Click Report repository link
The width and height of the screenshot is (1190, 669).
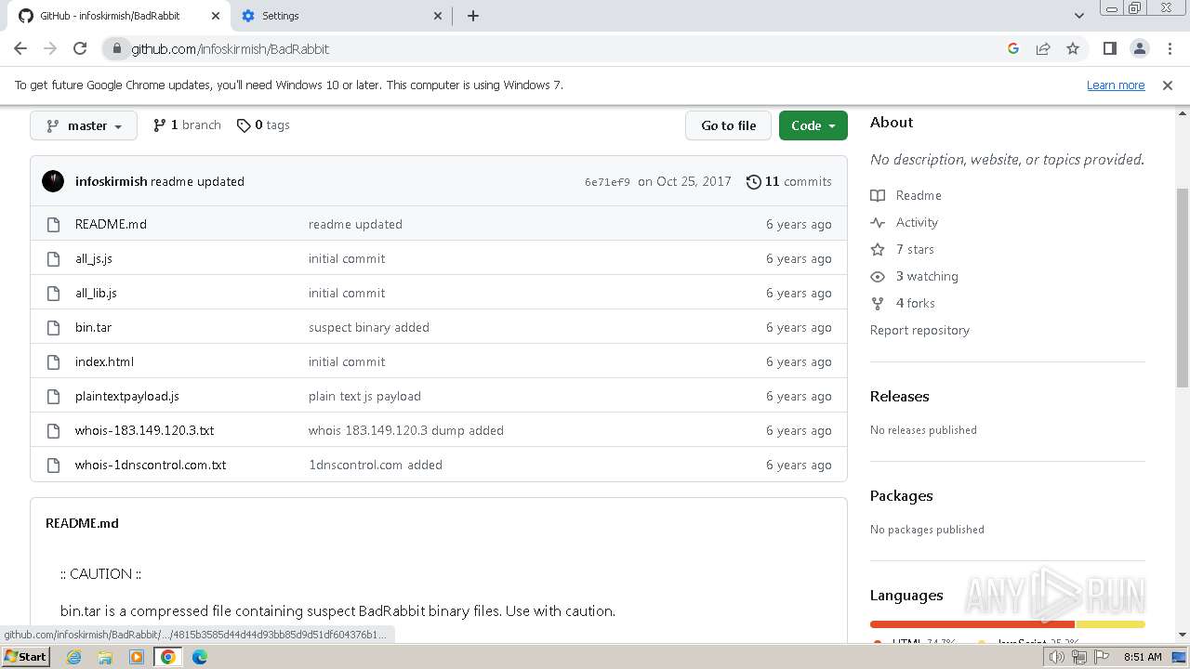pyautogui.click(x=919, y=330)
